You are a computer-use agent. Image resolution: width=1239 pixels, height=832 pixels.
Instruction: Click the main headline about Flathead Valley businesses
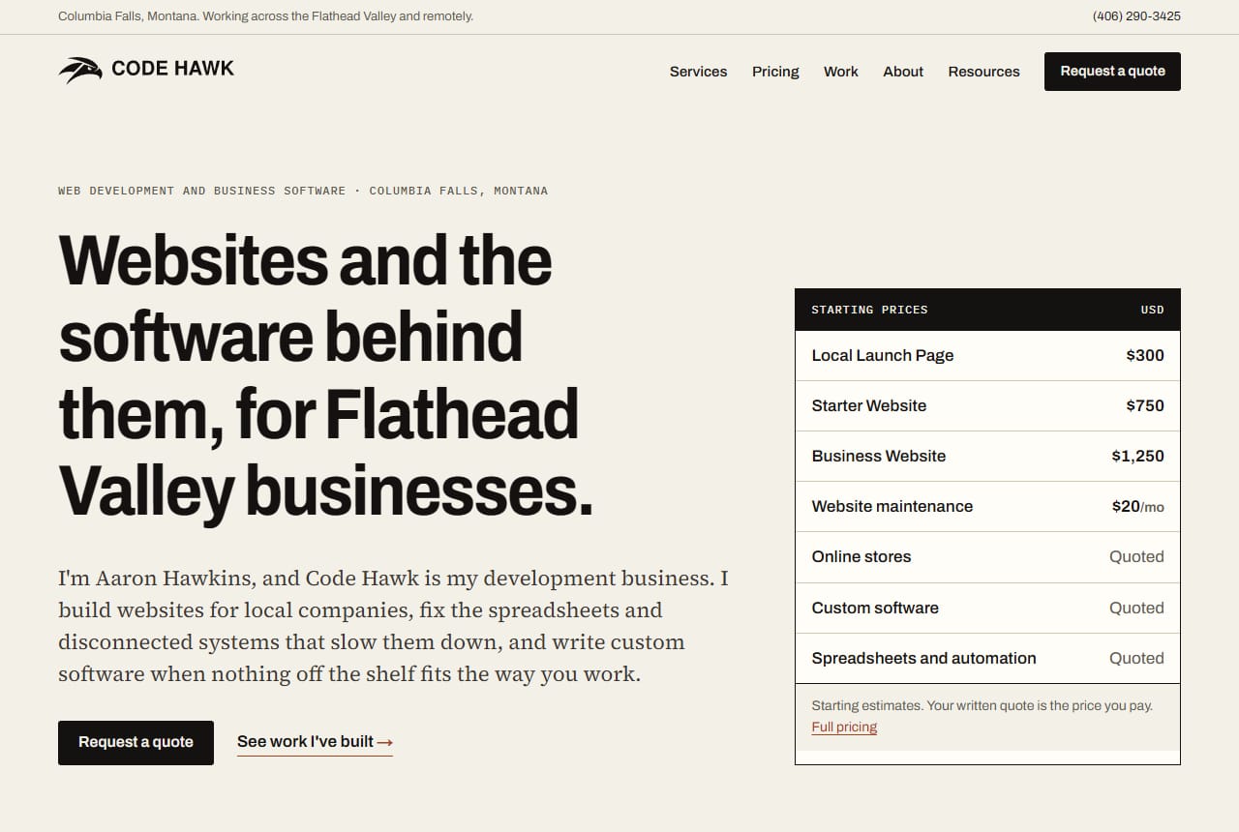pyautogui.click(x=325, y=376)
